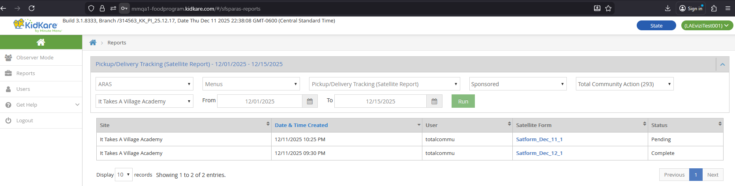Open the From date calendar picker

click(310, 101)
